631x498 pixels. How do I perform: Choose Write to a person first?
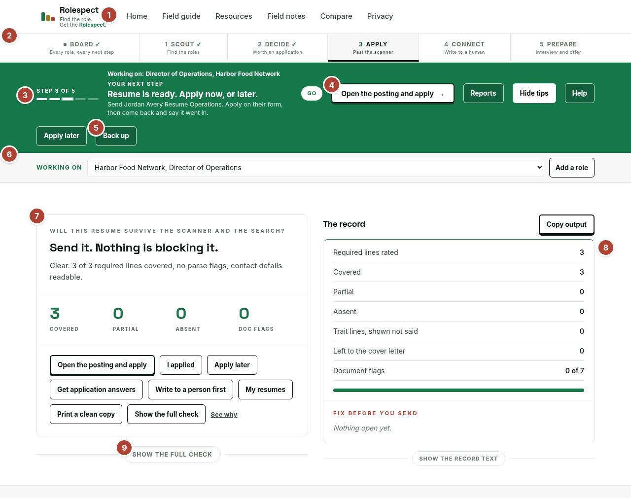[190, 390]
